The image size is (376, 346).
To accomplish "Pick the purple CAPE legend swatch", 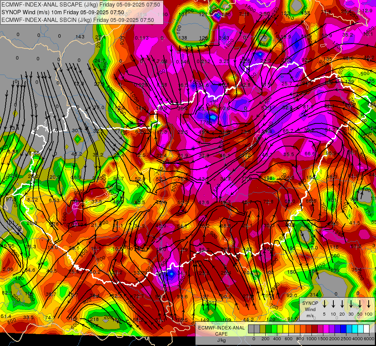I will pos(331,329).
